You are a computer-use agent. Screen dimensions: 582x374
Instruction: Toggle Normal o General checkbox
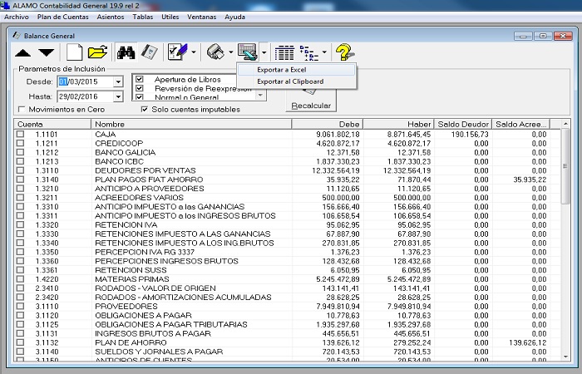tap(140, 97)
